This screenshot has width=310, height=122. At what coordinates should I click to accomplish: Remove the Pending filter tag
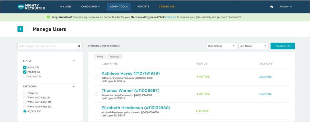(x=114, y=56)
